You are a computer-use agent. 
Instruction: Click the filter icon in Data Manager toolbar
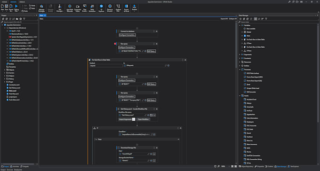pyautogui.click(x=266, y=19)
